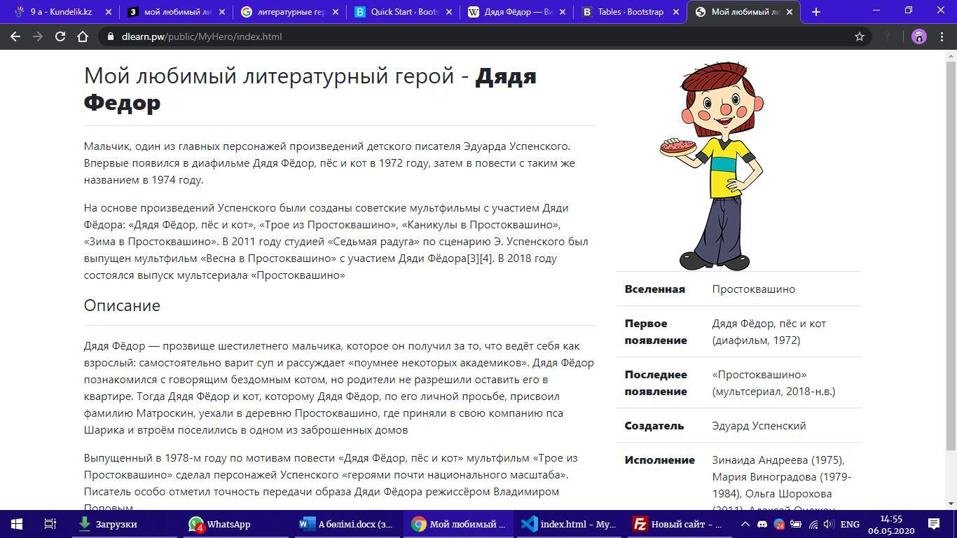
Task: Click the Вселенная table row label
Action: [655, 289]
